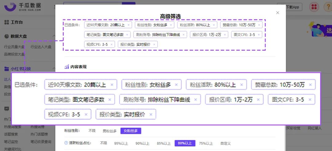Image resolution: width=332 pixels, height=151 pixels.
Task: Select 90%以上 active fans option
Action: click(142, 143)
